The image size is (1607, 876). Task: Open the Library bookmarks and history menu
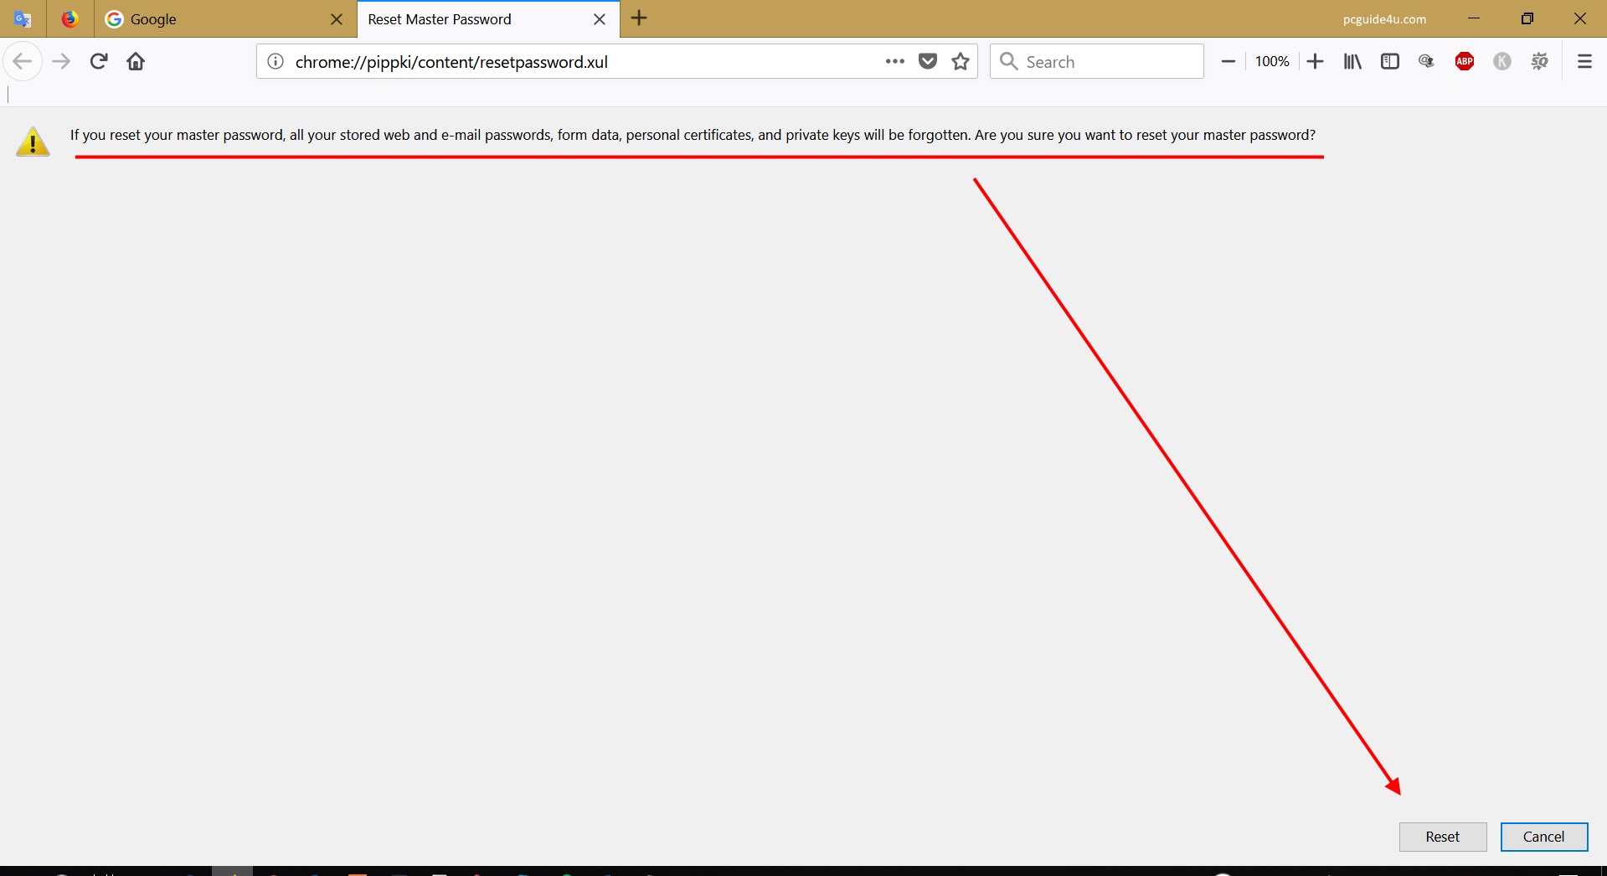[x=1352, y=61]
